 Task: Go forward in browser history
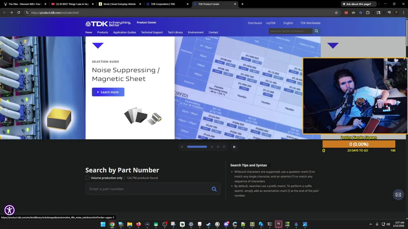(x=11, y=13)
